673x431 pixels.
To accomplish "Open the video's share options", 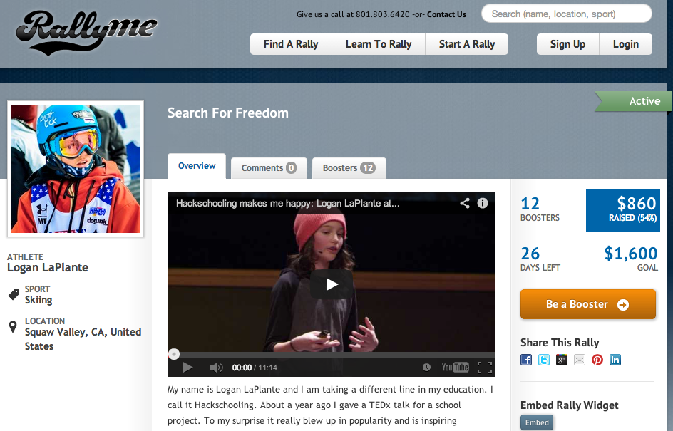I will 465,203.
